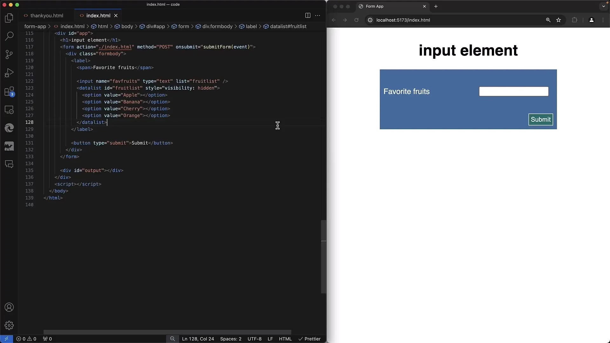This screenshot has width=610, height=343.
Task: Click the zoom magnifier icon in status bar
Action: pos(173,339)
